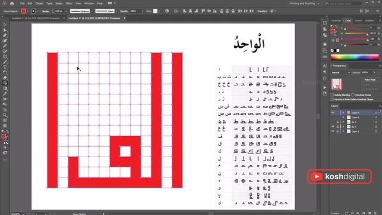Open the Artboards panel icon in the dock

325,23
